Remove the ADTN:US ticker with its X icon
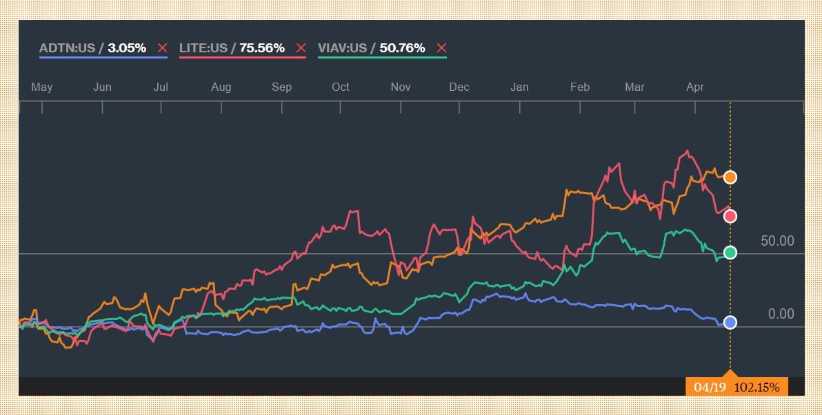 coord(162,48)
